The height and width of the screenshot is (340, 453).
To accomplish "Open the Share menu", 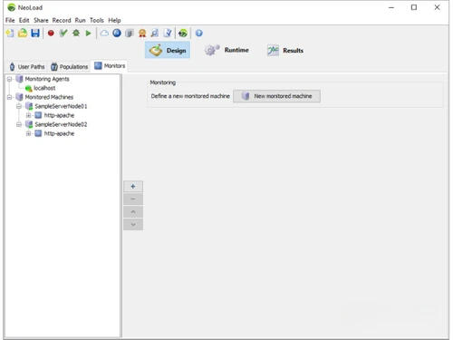I will coord(41,20).
